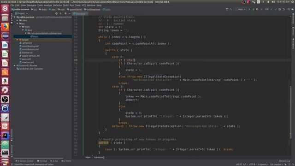Select Main class in project tree

(35, 36)
